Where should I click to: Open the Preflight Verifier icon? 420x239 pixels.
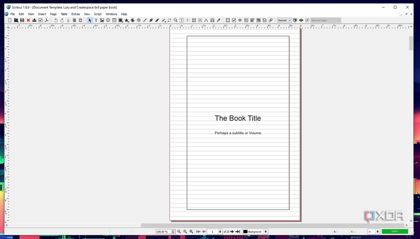[40, 20]
